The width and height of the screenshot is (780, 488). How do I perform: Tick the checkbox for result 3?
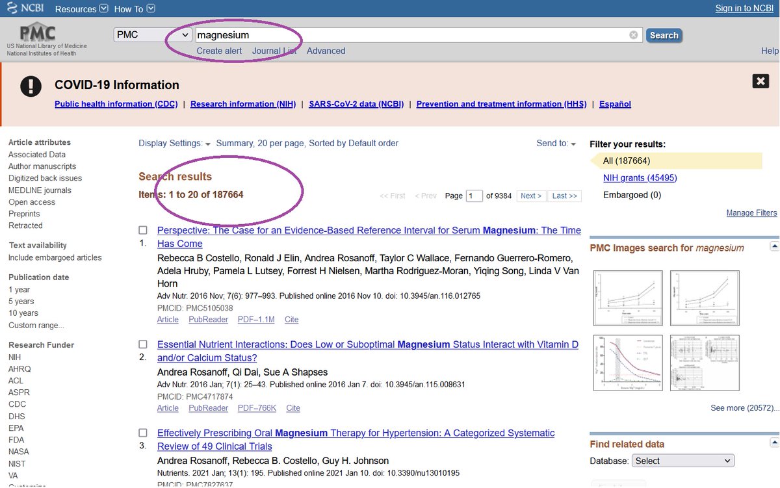point(143,433)
